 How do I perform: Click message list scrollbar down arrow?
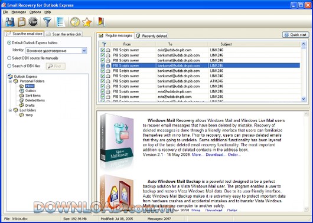(304, 99)
